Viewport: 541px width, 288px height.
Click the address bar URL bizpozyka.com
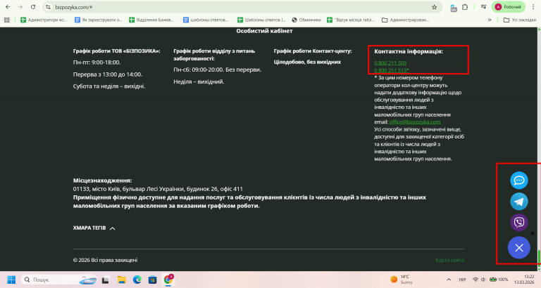click(x=74, y=7)
